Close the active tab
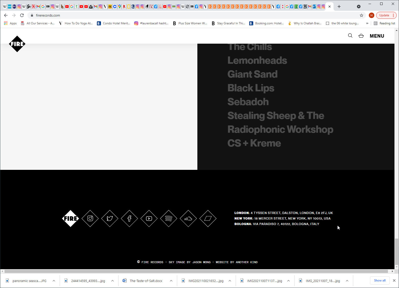The width and height of the screenshot is (399, 288). (330, 7)
